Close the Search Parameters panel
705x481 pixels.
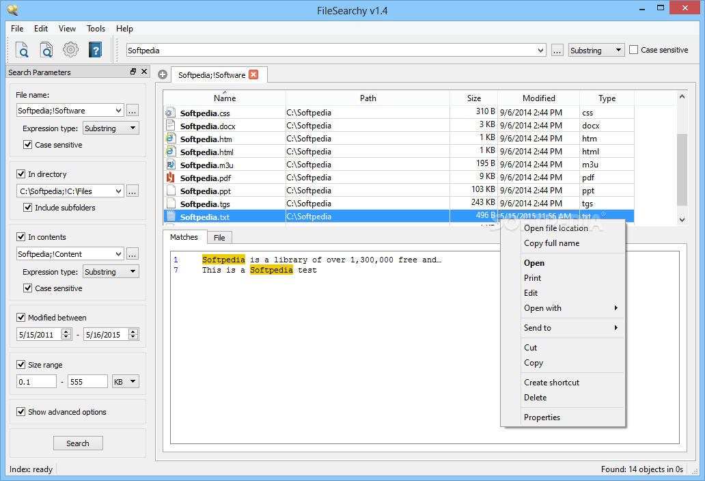[x=144, y=72]
